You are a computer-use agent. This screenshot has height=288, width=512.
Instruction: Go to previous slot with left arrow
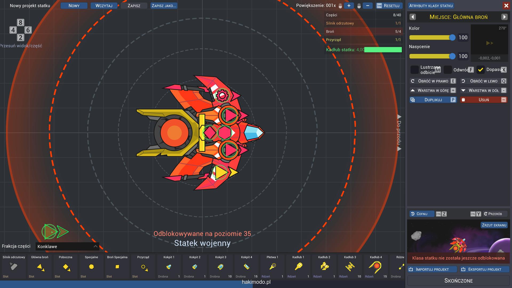tap(413, 17)
